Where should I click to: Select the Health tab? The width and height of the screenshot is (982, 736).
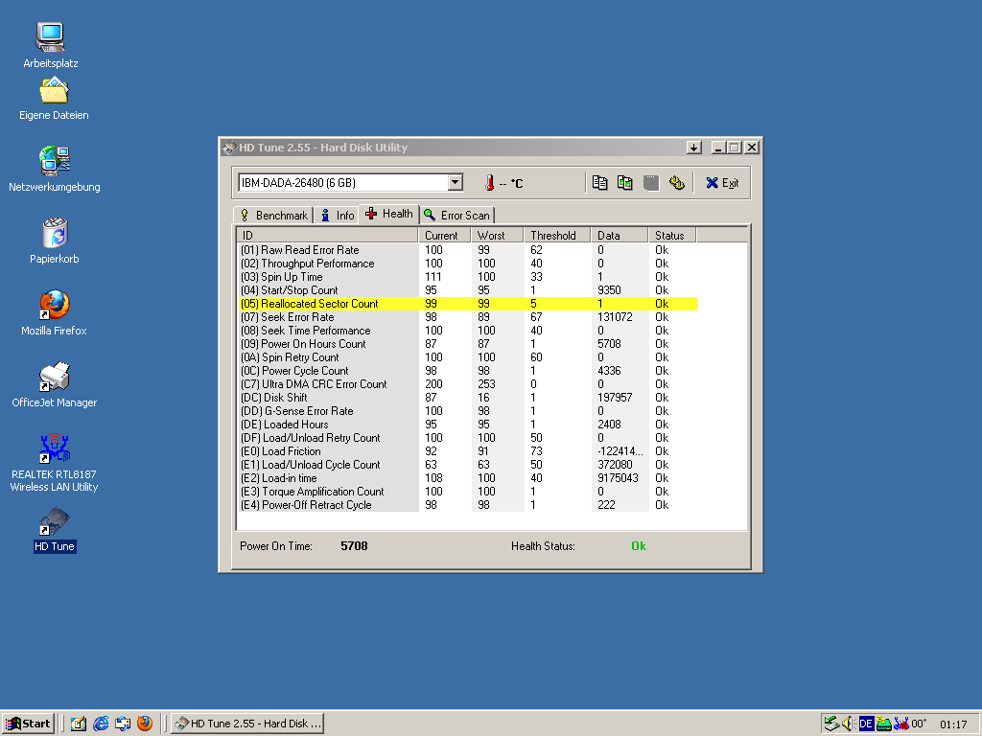(x=389, y=214)
